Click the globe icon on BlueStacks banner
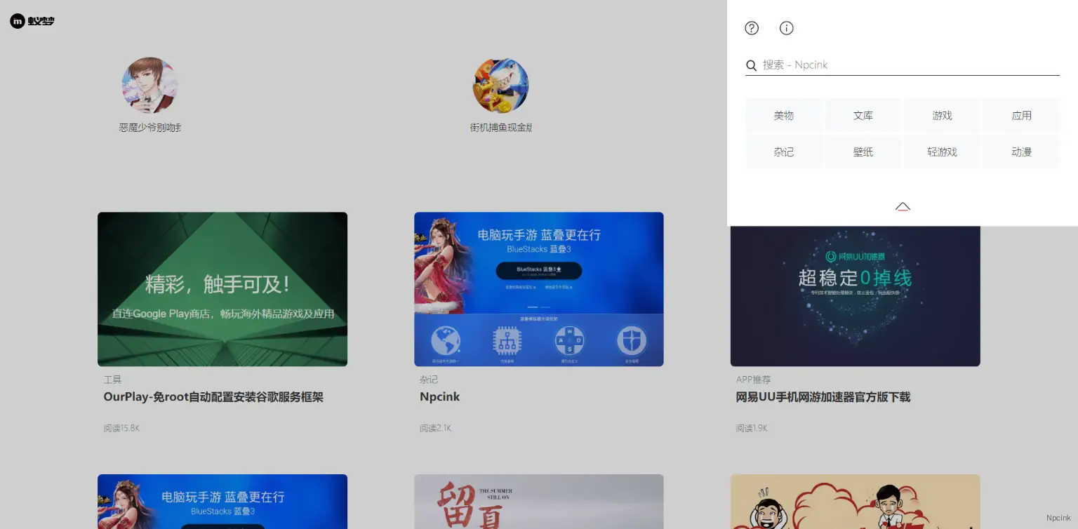 [445, 341]
